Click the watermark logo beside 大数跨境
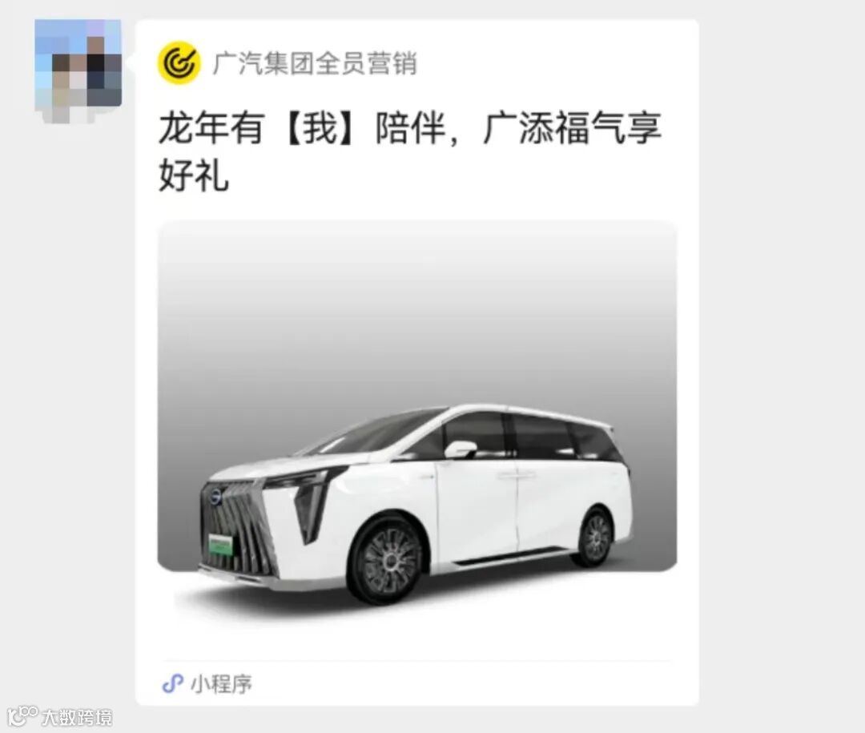 pyautogui.click(x=22, y=716)
